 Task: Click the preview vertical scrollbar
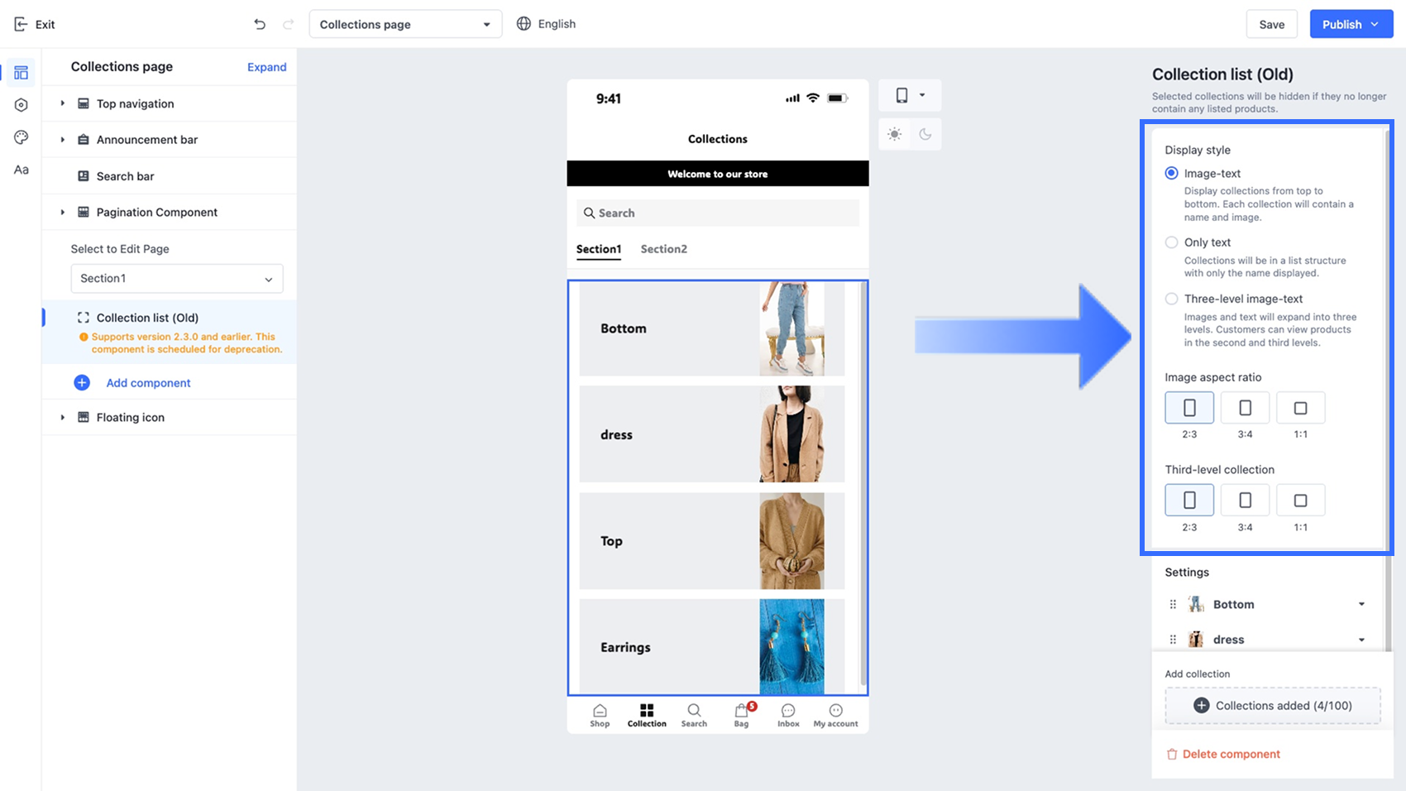tap(863, 483)
